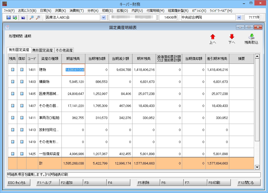Open the ウィンドウ・ヘルプ(H) menu

point(221,10)
